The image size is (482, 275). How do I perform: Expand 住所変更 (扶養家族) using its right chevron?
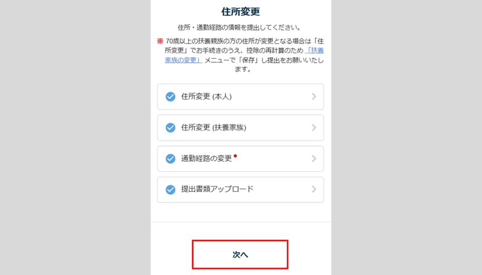(314, 127)
